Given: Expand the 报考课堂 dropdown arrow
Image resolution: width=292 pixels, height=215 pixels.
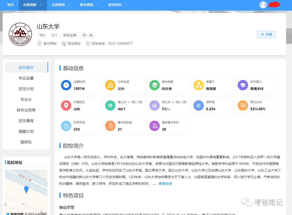Looking at the screenshot, I should coord(97,5).
